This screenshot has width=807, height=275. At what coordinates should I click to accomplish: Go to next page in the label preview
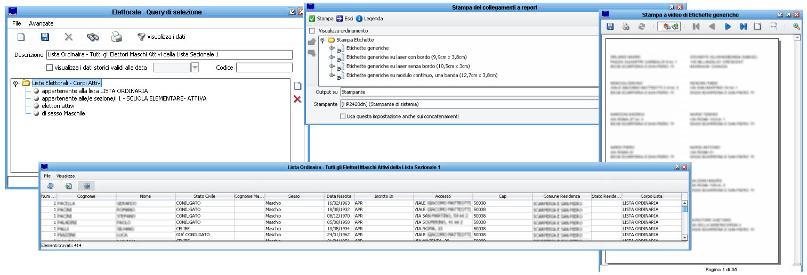pos(728,27)
